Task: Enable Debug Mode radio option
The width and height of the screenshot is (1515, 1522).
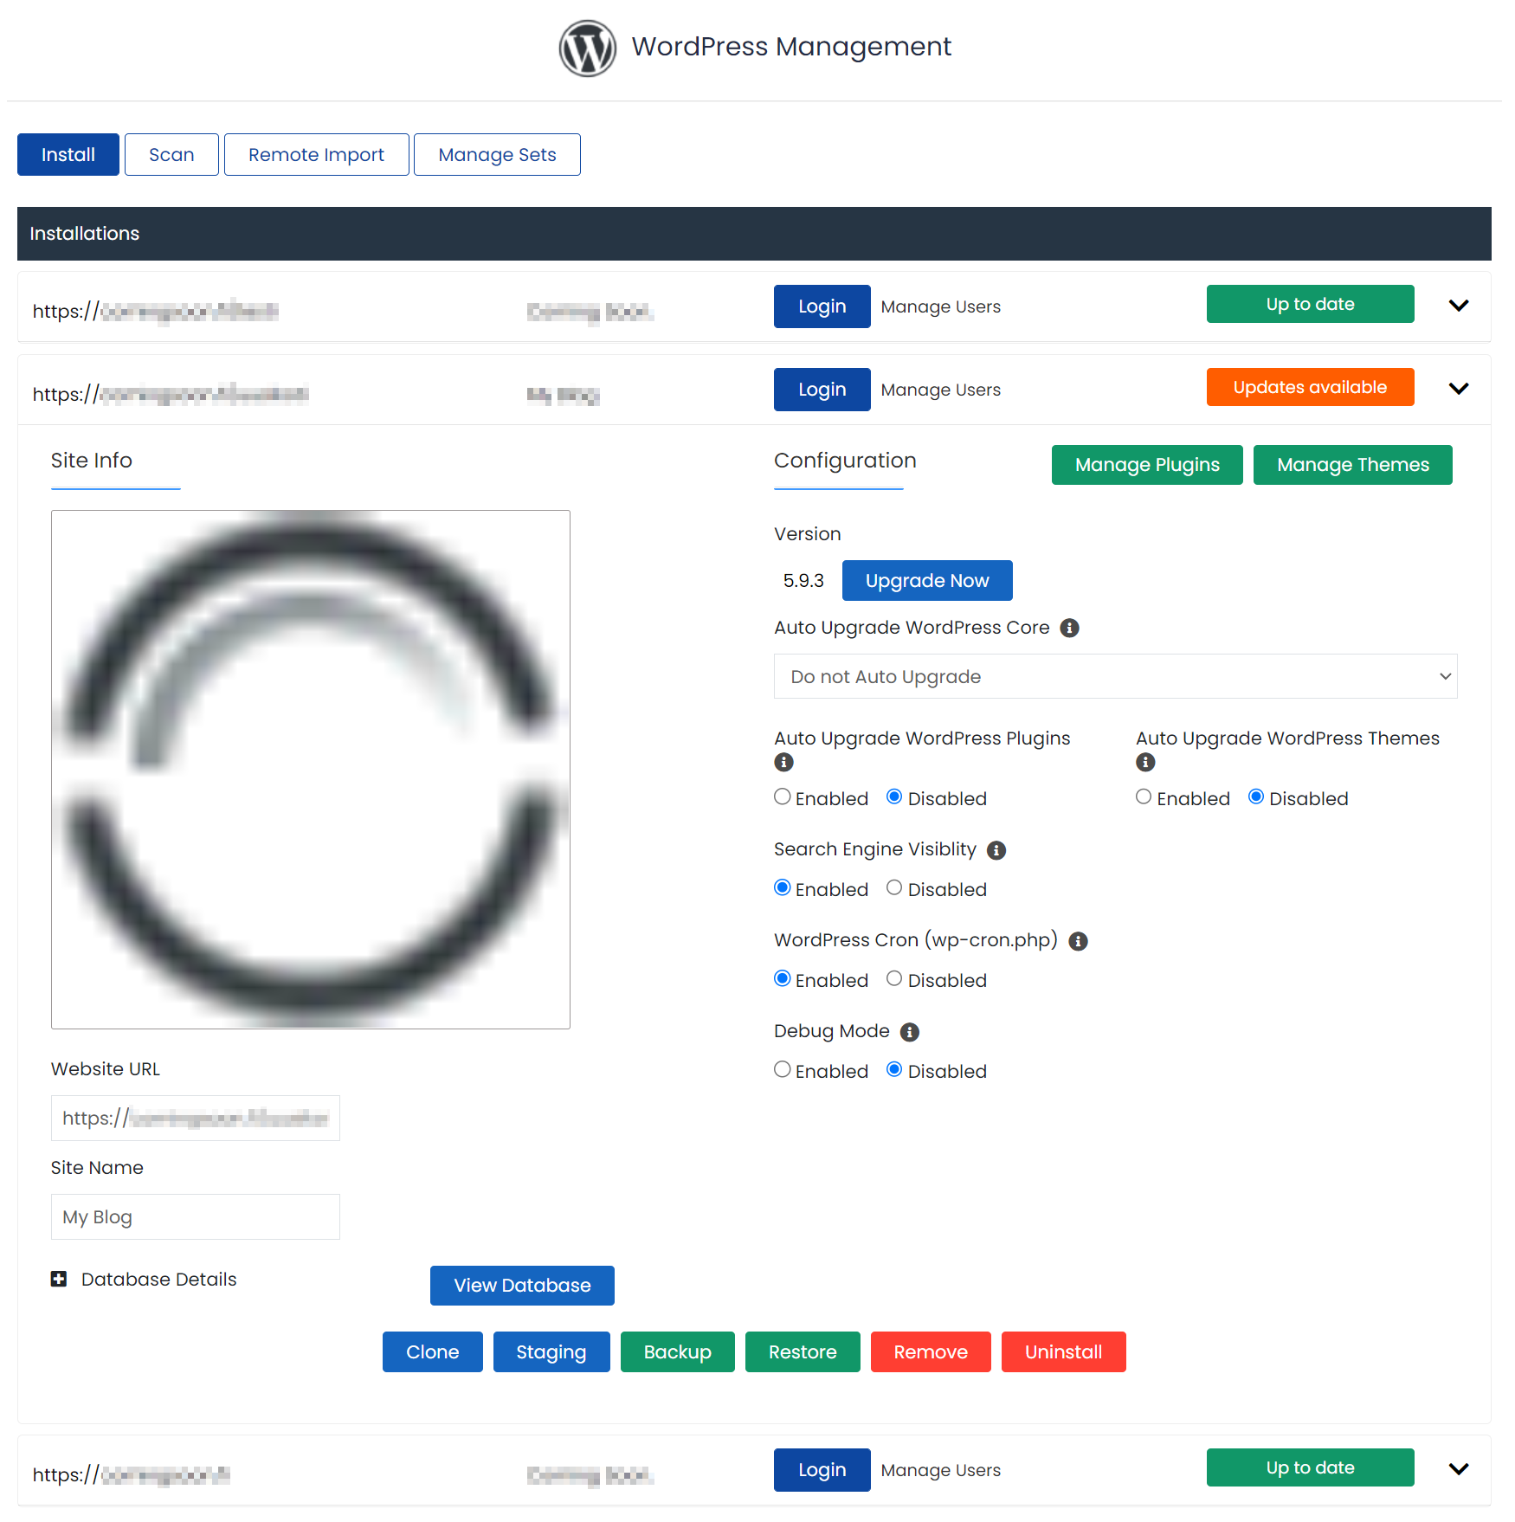Action: click(x=783, y=1070)
